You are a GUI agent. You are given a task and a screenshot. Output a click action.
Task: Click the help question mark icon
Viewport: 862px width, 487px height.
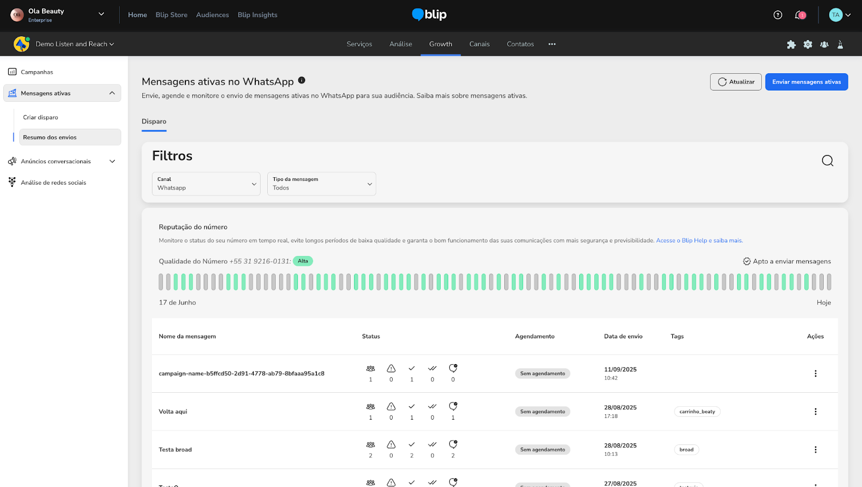777,15
